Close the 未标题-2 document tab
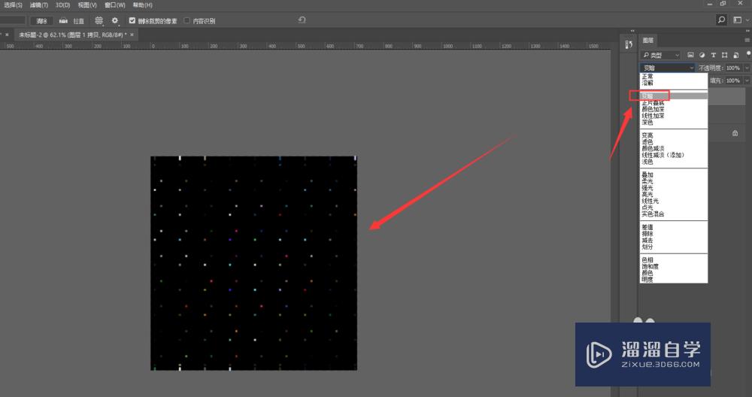The width and height of the screenshot is (752, 397). click(132, 35)
